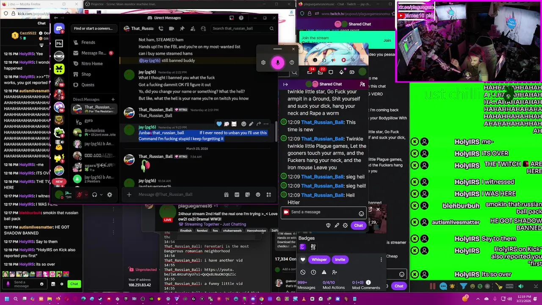The width and height of the screenshot is (542, 305).
Task: Click Twitch Send a message field
Action: [x=324, y=212]
